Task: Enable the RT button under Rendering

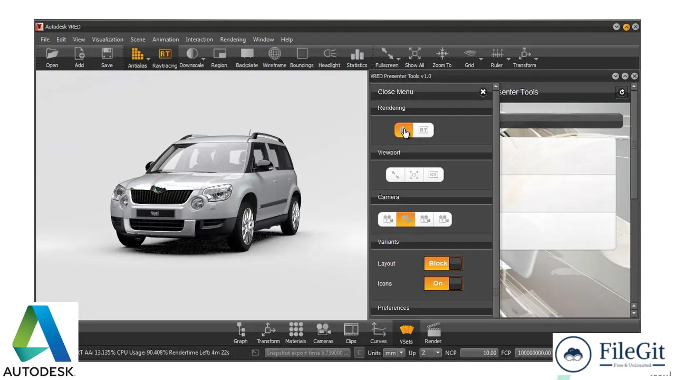Action: (423, 130)
